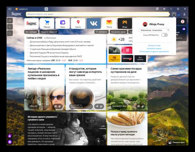
Task: Click the Недавно закрытые button
Action: pos(49,32)
